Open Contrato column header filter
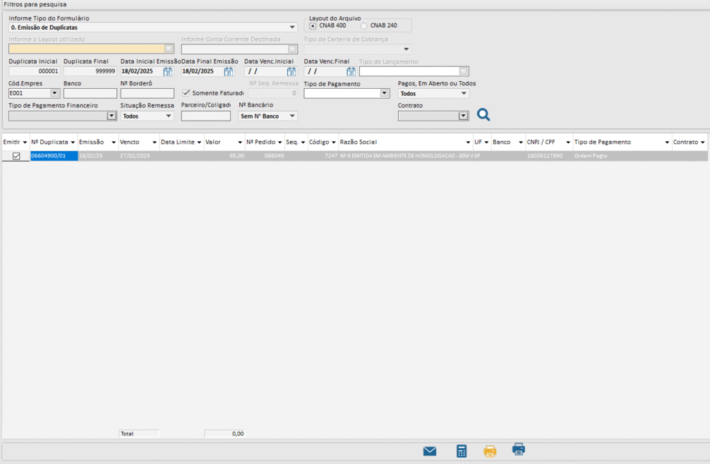 coord(703,142)
